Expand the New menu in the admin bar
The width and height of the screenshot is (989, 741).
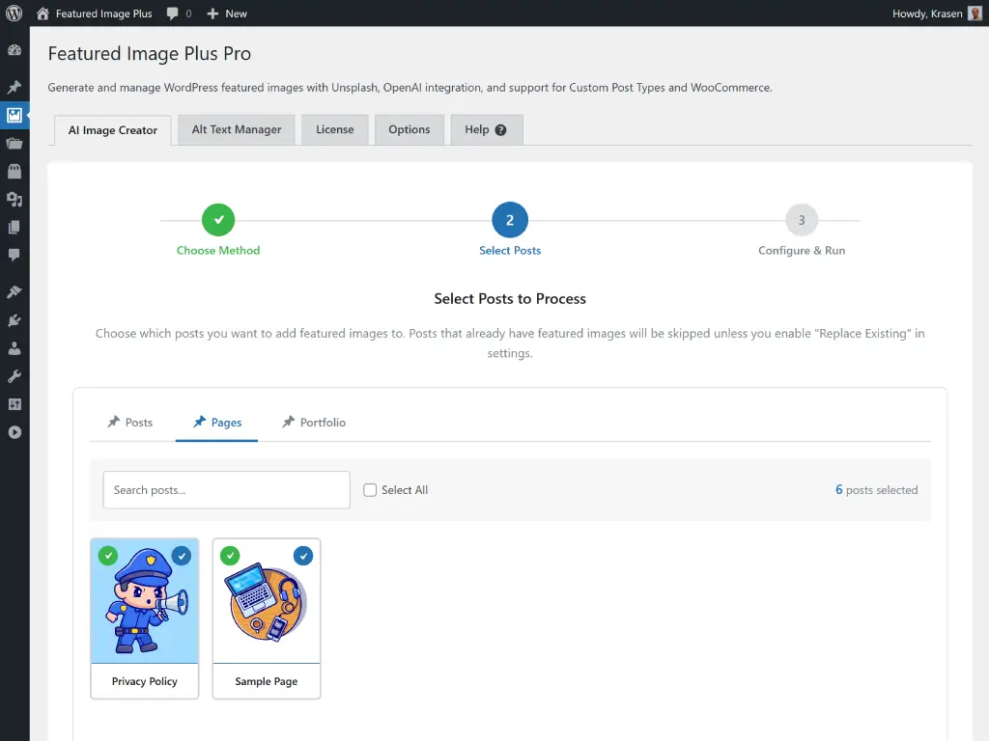coord(226,14)
